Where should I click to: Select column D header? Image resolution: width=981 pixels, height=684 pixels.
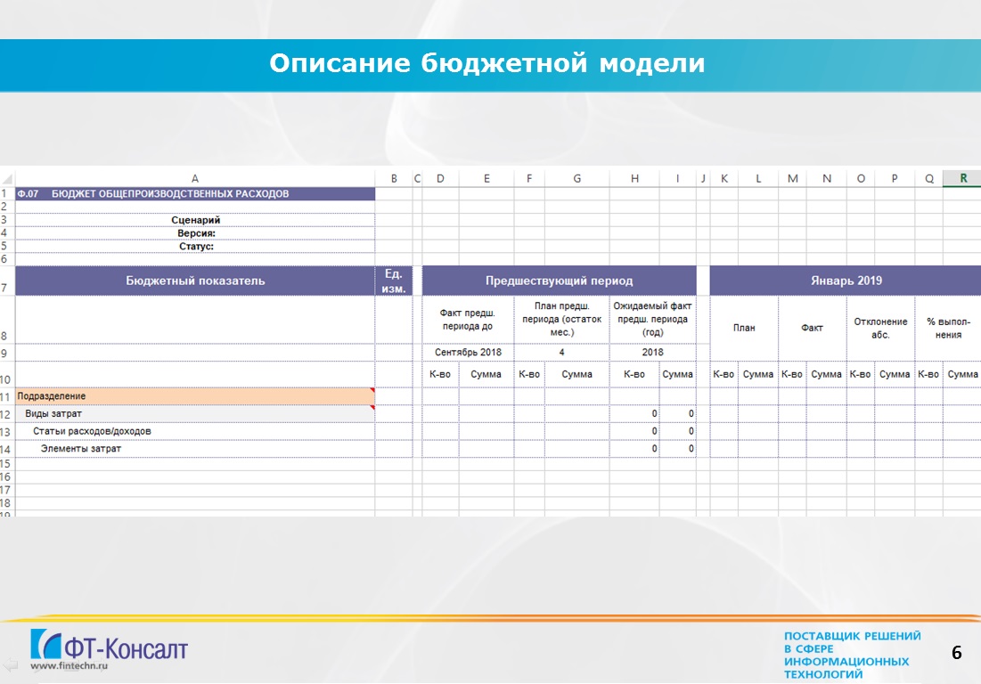(x=440, y=178)
